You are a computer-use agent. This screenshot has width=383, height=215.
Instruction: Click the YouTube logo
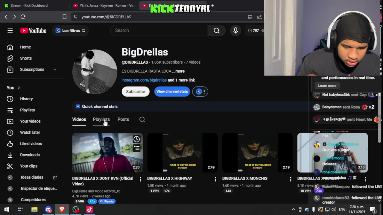[x=33, y=30]
